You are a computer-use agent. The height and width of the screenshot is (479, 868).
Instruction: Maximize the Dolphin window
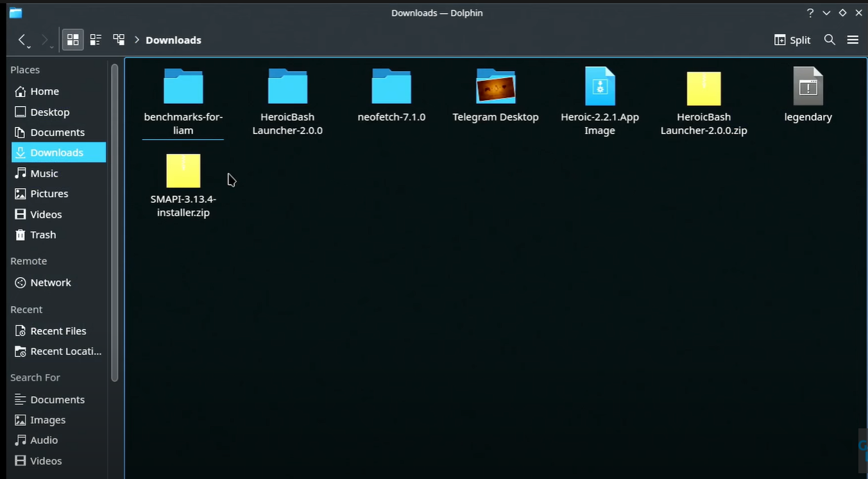(842, 13)
